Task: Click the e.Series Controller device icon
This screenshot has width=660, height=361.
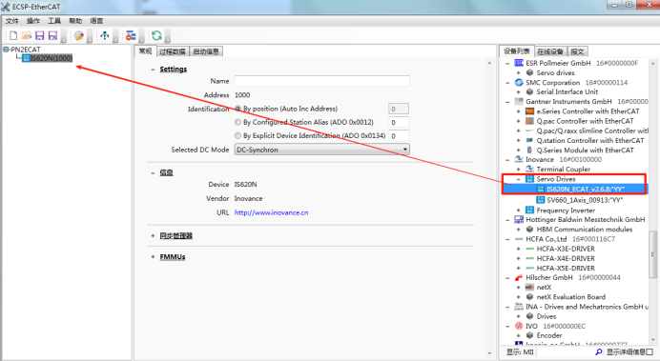Action: click(530, 111)
